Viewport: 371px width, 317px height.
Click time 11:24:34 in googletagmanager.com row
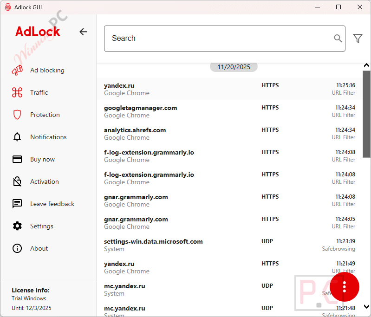tap(345, 108)
